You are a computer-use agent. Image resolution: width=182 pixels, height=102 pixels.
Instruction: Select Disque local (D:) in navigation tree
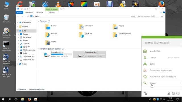click(28, 60)
